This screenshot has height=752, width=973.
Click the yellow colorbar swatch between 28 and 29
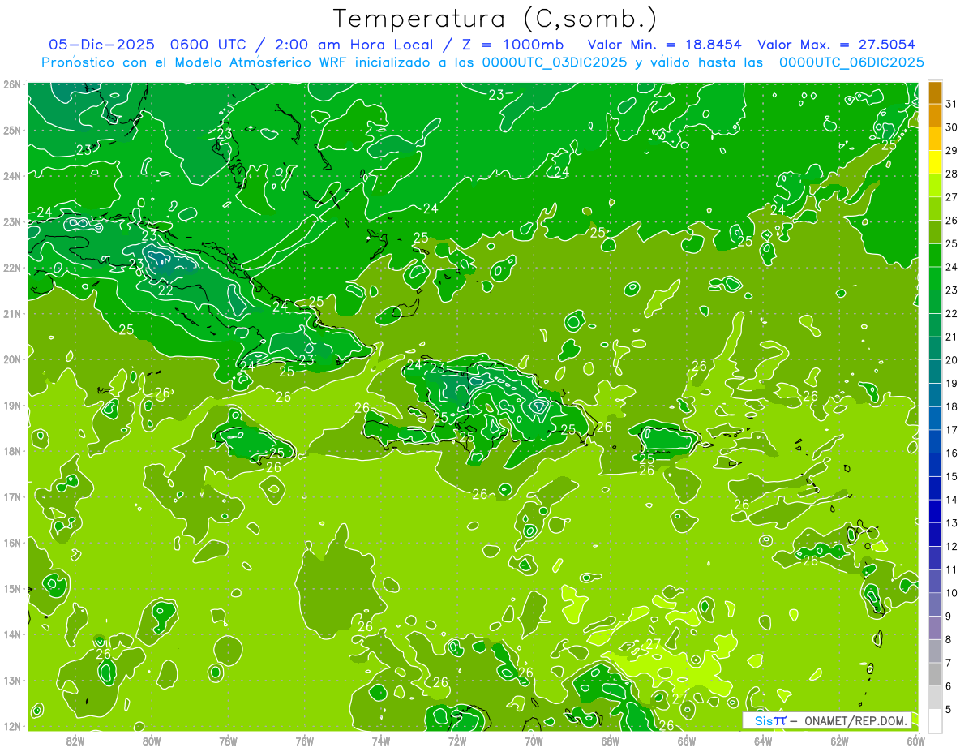tap(935, 161)
